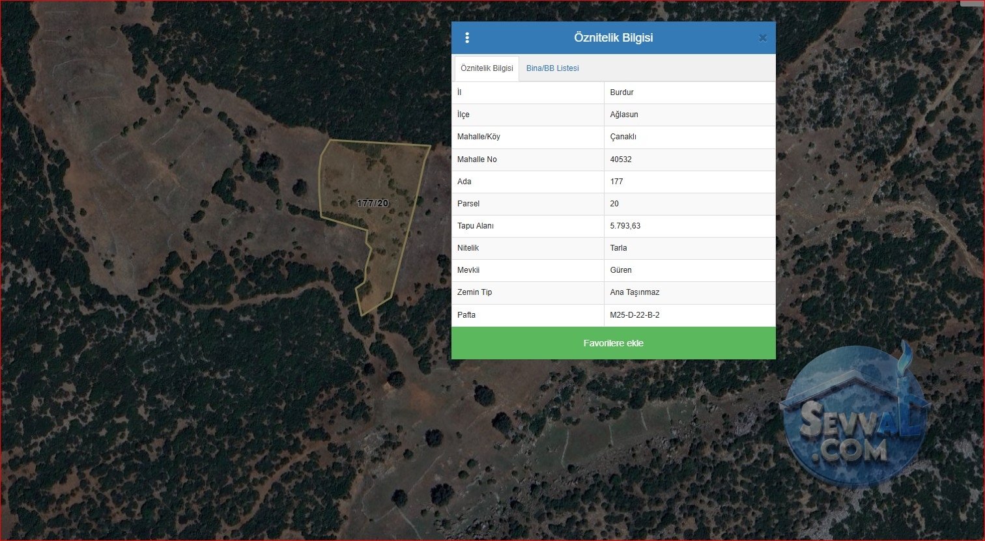The image size is (985, 541).
Task: Select the Ada value 177
Action: 616,182
